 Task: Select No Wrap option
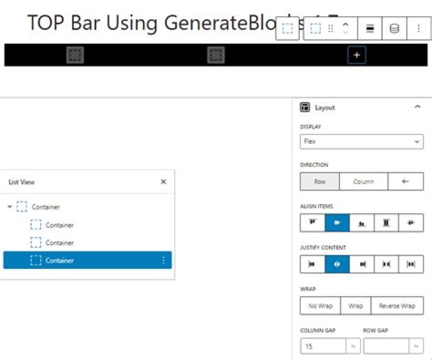(320, 306)
